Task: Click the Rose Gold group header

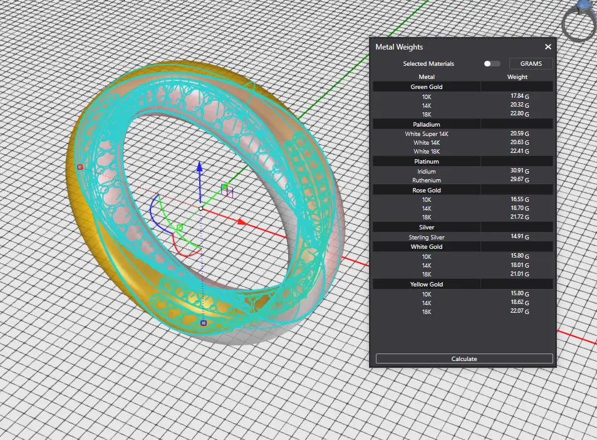Action: point(427,190)
